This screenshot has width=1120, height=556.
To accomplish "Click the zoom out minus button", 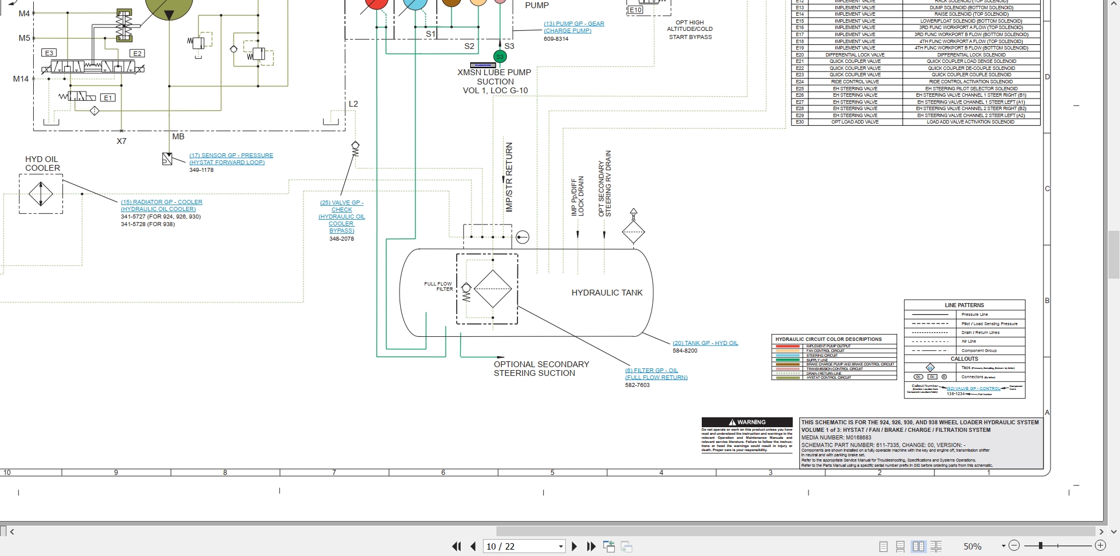I will [1014, 546].
